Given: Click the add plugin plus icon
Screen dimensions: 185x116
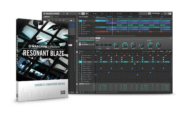Looking at the screenshot, I should 80,47.
